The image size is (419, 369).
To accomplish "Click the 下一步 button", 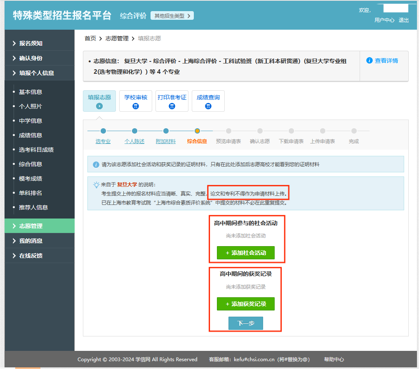I will coord(245,323).
